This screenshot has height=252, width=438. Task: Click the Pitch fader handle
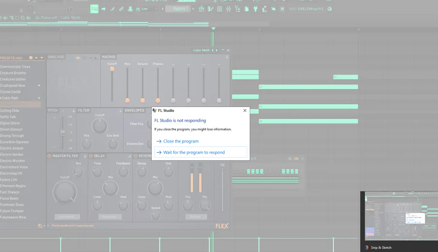point(63,131)
